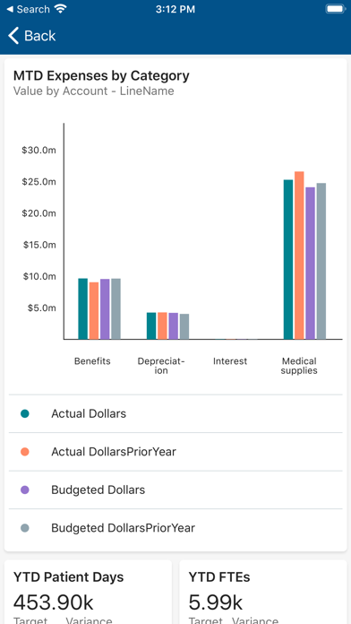The image size is (351, 624).
Task: Tap the Wi-Fi status icon
Action: click(x=60, y=9)
